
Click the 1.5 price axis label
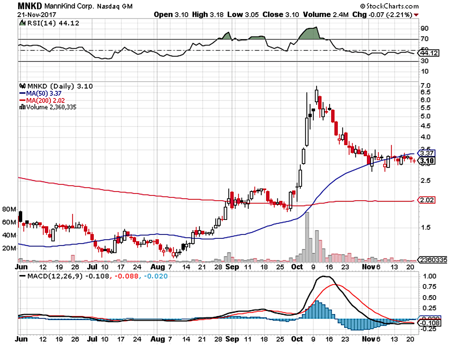(426, 227)
